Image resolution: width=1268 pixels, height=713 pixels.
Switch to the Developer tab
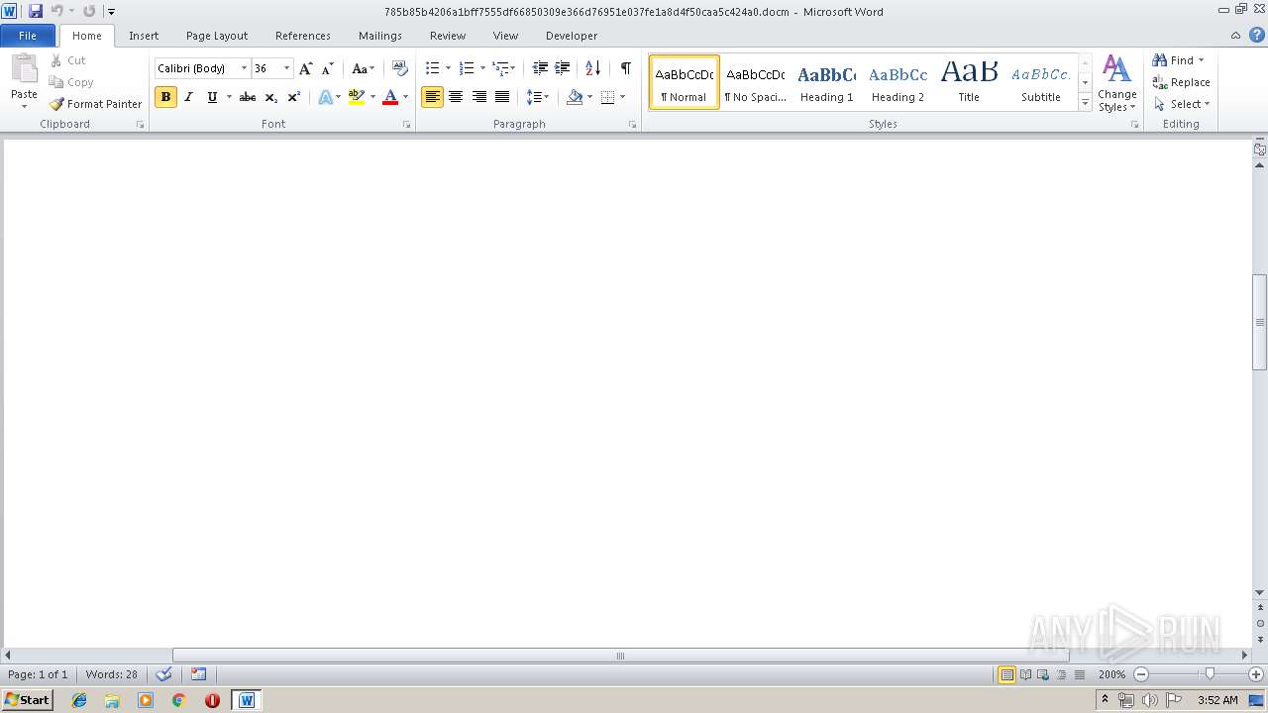pyautogui.click(x=572, y=36)
